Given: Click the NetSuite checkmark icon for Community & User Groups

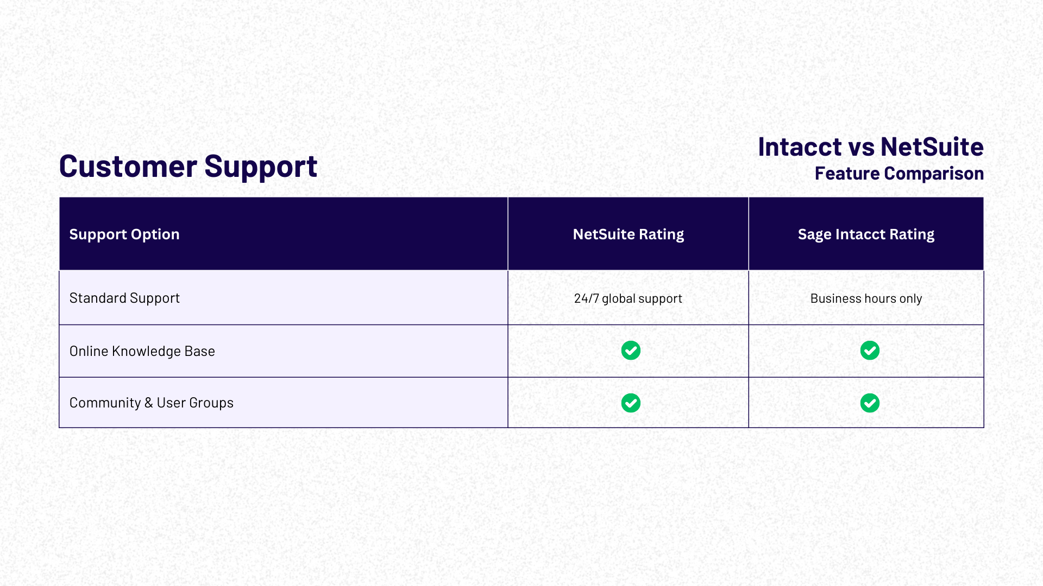Looking at the screenshot, I should click(x=630, y=402).
